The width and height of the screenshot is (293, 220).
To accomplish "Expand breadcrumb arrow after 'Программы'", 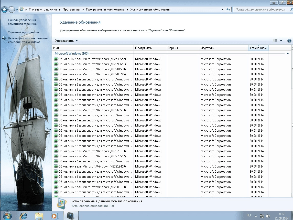I will [83, 9].
